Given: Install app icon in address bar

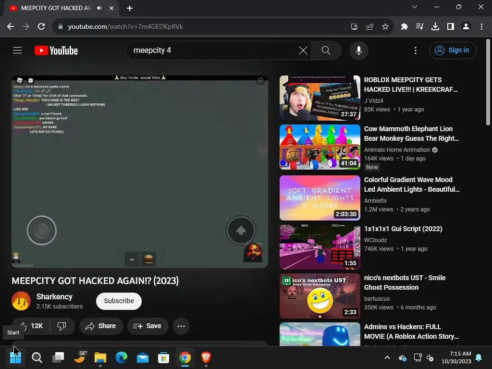Looking at the screenshot, I should (x=354, y=27).
